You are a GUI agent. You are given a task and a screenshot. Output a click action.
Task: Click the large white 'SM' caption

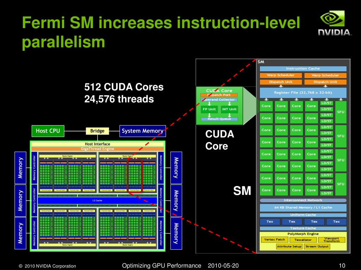242,191
